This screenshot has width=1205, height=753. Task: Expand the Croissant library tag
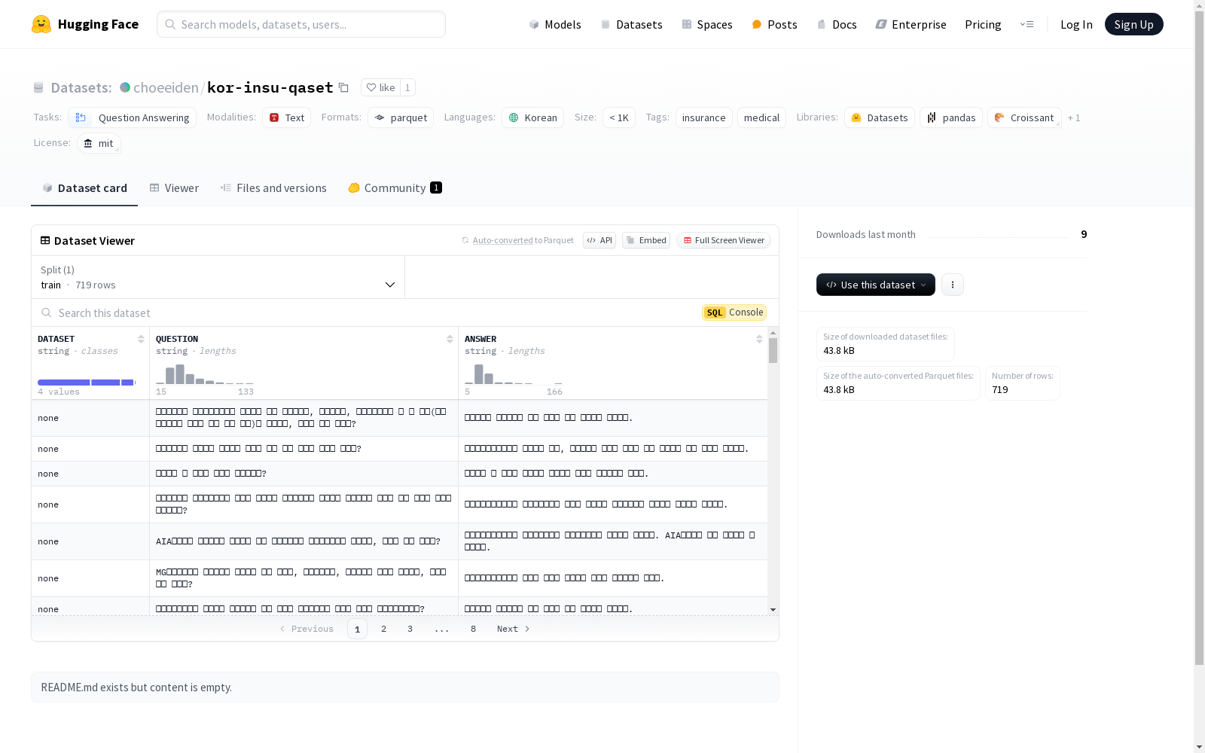(1024, 117)
